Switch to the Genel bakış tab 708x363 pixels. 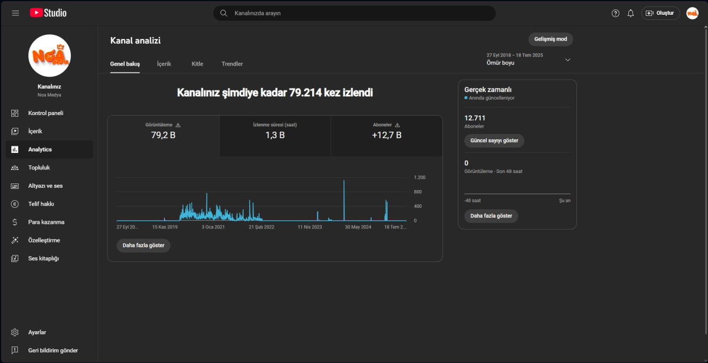pos(125,64)
